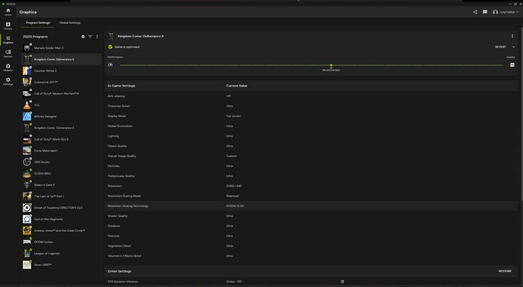
Task: Click the NVIDIA DLSS scaling technology value
Action: click(x=235, y=206)
